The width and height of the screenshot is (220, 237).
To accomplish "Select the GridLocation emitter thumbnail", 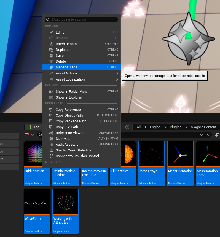I will 33,154.
